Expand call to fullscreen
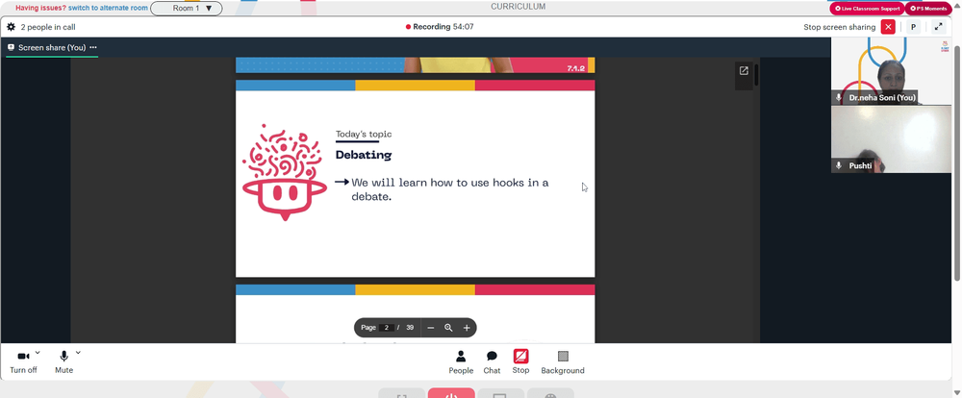The height and width of the screenshot is (398, 962). pyautogui.click(x=938, y=27)
